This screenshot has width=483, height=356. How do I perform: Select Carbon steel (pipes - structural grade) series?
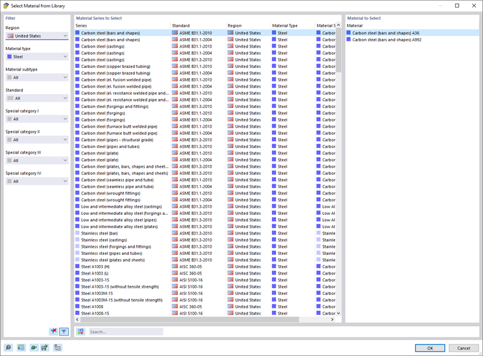coord(205,140)
